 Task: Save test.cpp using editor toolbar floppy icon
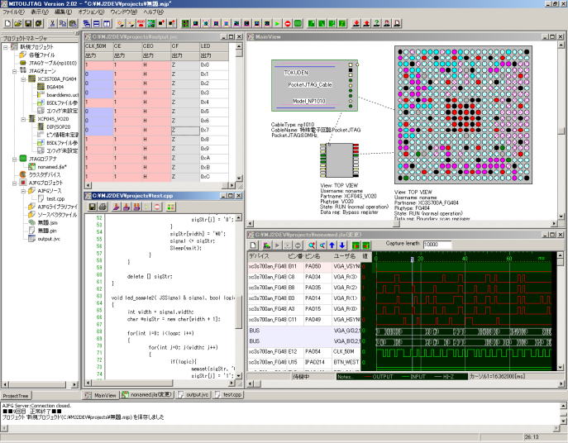pyautogui.click(x=93, y=207)
